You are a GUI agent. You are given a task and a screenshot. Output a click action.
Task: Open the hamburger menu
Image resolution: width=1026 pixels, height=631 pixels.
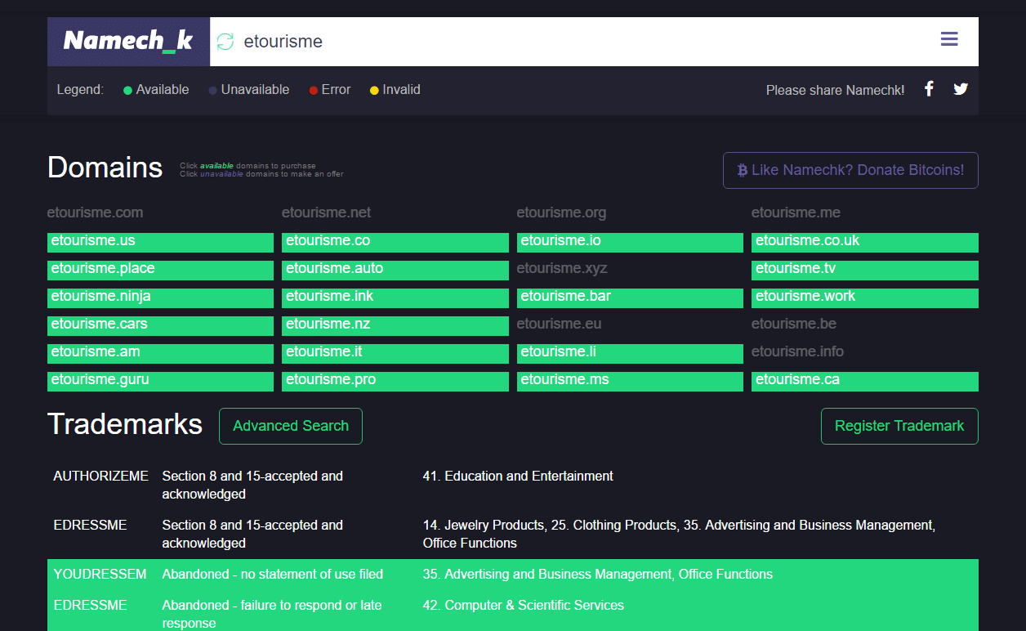(948, 39)
